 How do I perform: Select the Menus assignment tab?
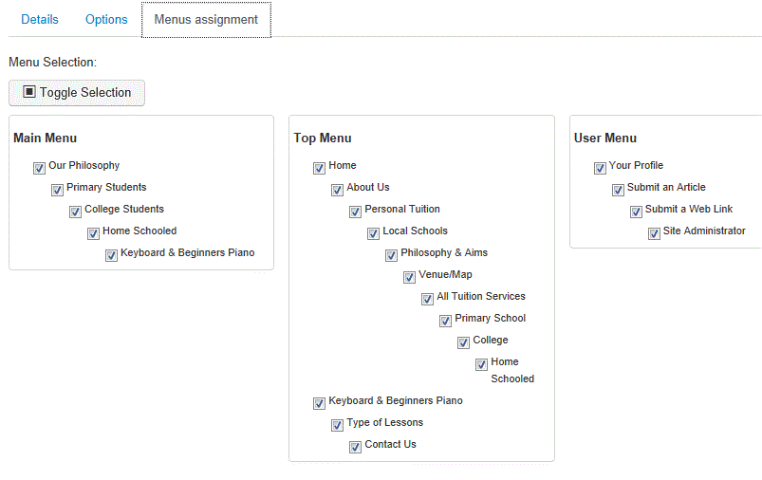point(206,19)
